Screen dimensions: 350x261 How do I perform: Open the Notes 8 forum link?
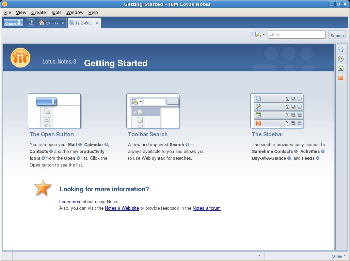click(x=206, y=208)
